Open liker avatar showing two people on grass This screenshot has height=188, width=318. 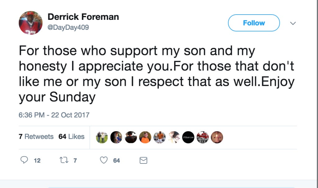[102, 137]
